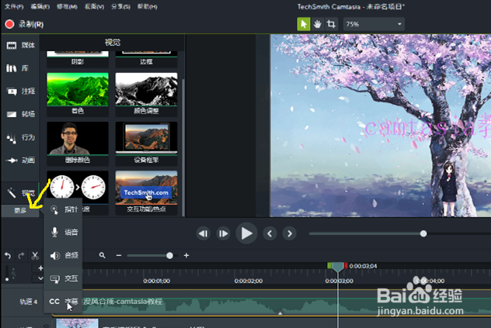Expand the track options chevron
Image resolution: width=491 pixels, height=328 pixels.
40,278
